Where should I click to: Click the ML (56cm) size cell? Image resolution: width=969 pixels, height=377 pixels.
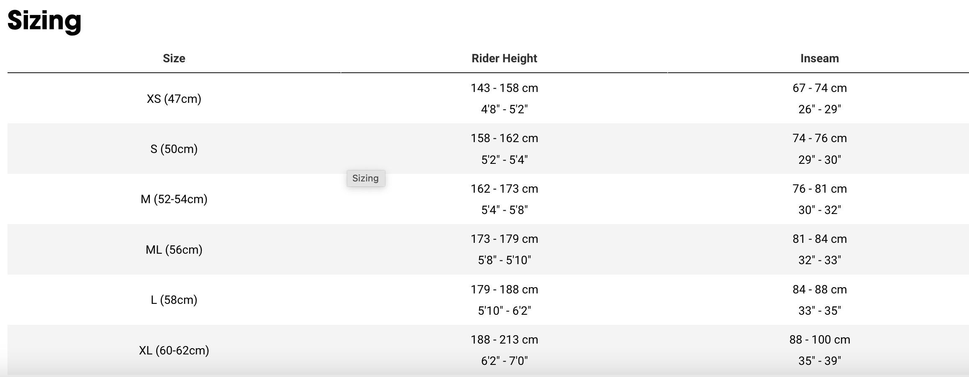[x=174, y=250]
